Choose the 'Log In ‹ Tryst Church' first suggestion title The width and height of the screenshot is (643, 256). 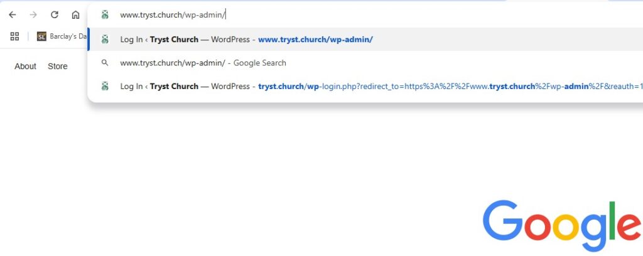pos(159,40)
